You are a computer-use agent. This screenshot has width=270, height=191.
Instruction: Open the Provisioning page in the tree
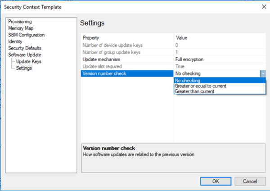(x=20, y=22)
